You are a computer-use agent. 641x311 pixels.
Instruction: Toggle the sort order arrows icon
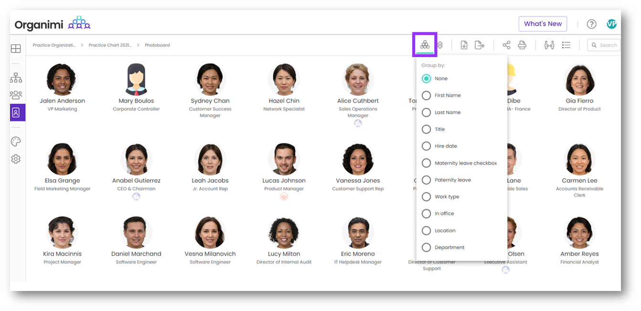tap(440, 45)
